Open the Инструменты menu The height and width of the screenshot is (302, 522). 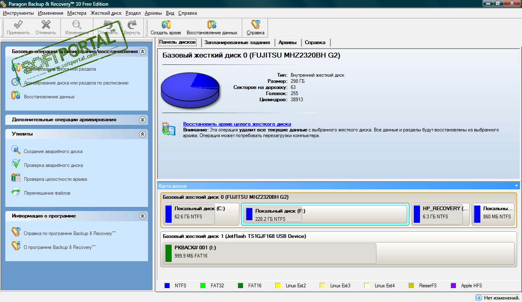18,13
